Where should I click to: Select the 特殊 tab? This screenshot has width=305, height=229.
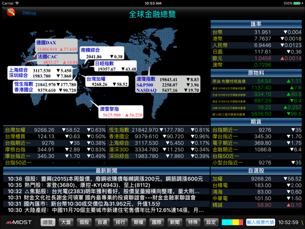click(x=193, y=222)
